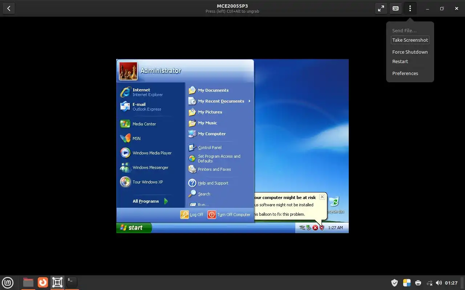This screenshot has height=290, width=465.
Task: Go back using the header arrow
Action: 9,8
